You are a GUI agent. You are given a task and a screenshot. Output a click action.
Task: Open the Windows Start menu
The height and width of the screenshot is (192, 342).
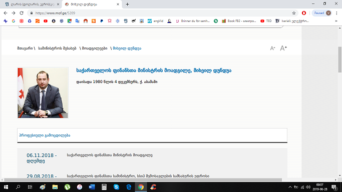[x=6, y=187]
